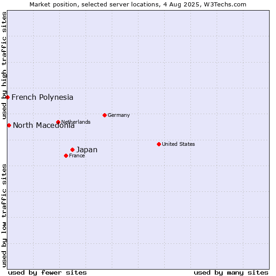Click the chart title 'Market position, selected server locations'
The height and width of the screenshot is (276, 276).
95,5
